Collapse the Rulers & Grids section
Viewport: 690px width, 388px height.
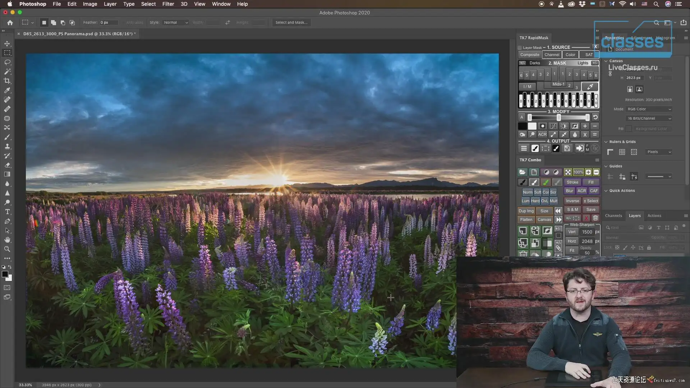pos(606,142)
